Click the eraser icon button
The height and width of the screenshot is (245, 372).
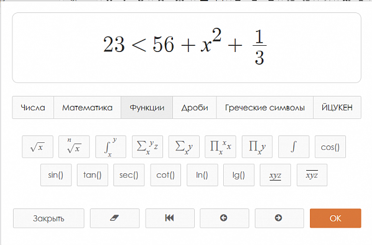coord(115,218)
